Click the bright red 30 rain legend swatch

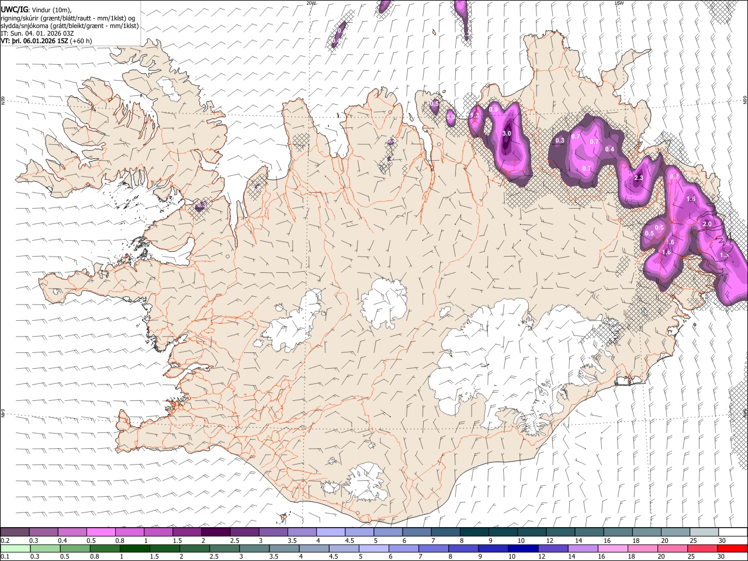tap(732, 549)
